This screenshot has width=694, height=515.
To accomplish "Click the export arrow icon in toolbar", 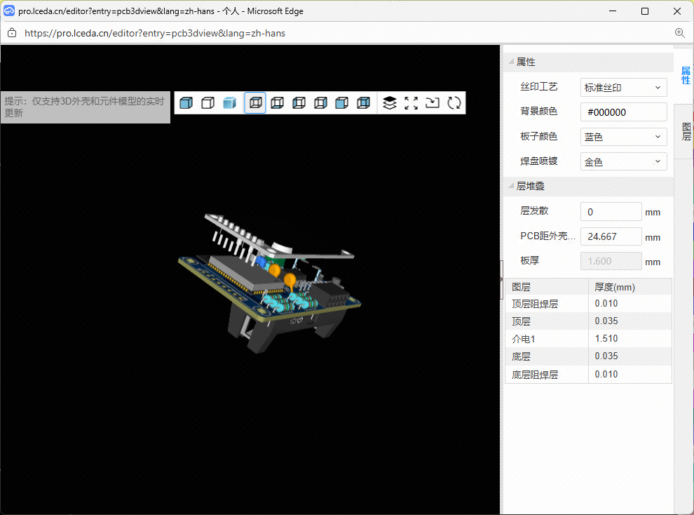I will 433,103.
